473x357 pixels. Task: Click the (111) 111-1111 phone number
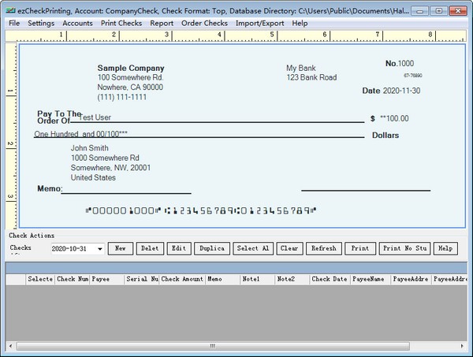coord(122,97)
